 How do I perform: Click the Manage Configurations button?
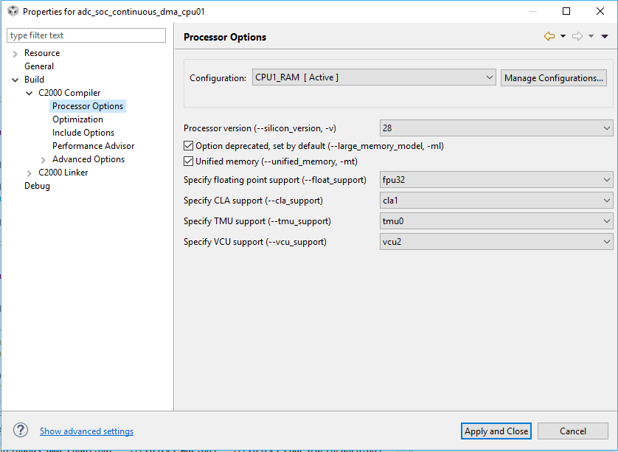click(x=555, y=77)
